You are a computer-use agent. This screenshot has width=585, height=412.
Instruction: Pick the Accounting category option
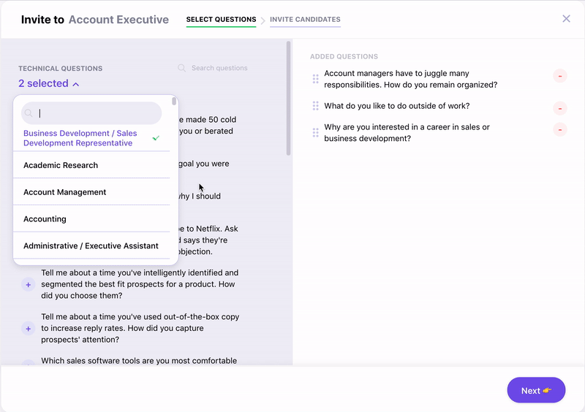45,219
